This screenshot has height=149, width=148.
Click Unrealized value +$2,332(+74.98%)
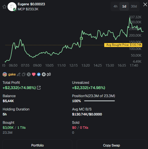point(89,88)
